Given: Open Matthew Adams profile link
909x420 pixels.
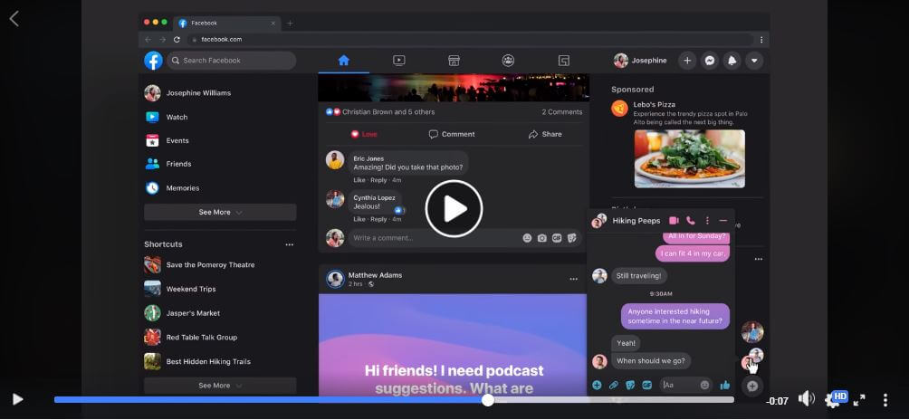Looking at the screenshot, I should click(x=375, y=275).
